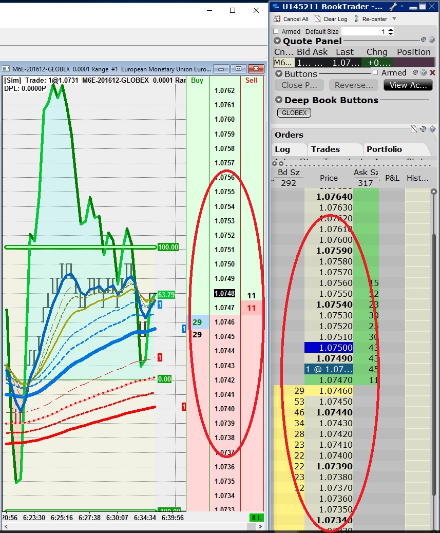
Task: Open Buttons section configure icon
Action: pos(415,72)
